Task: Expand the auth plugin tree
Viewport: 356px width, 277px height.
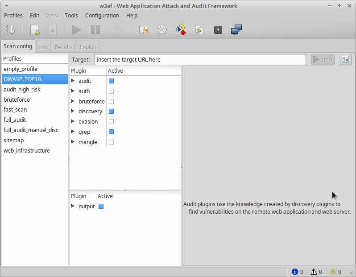Action: tap(73, 91)
